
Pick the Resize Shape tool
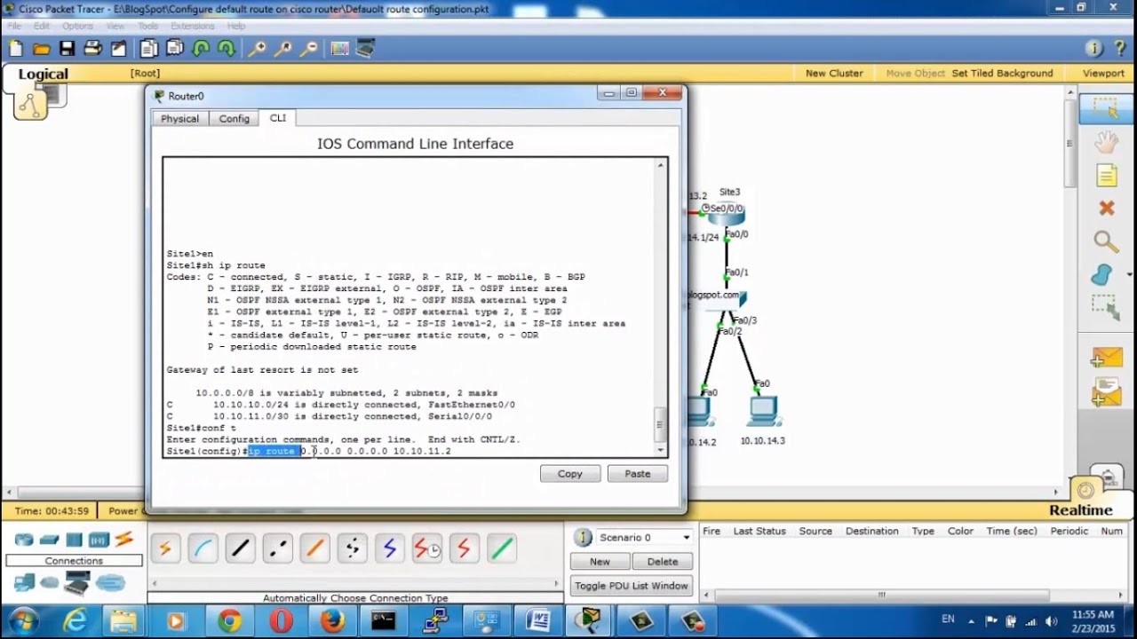click(x=1106, y=307)
